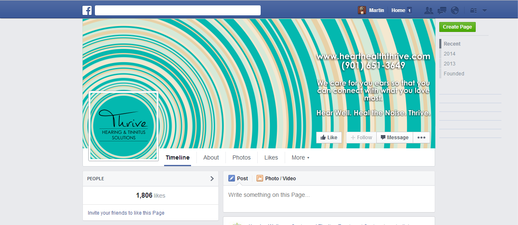
Task: Click the Post pencil icon
Action: point(232,179)
